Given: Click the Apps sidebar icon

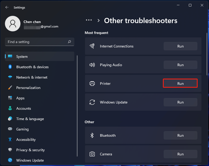Looking at the screenshot, I should [x=10, y=98].
